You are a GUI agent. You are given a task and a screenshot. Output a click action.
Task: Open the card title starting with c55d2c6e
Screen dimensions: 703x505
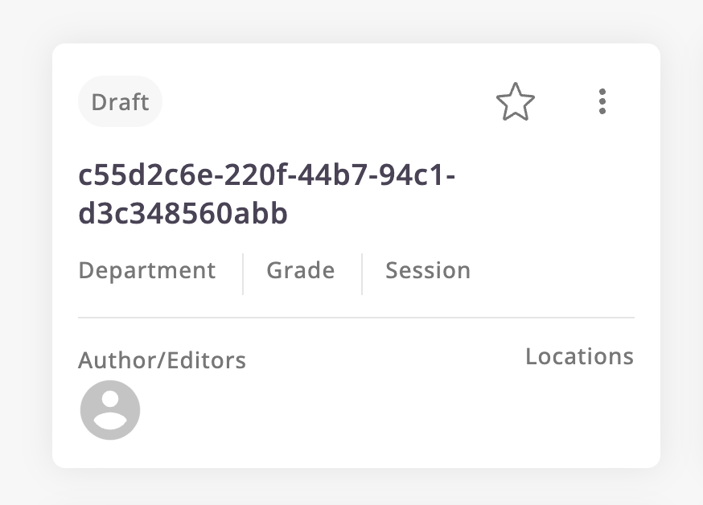266,174
